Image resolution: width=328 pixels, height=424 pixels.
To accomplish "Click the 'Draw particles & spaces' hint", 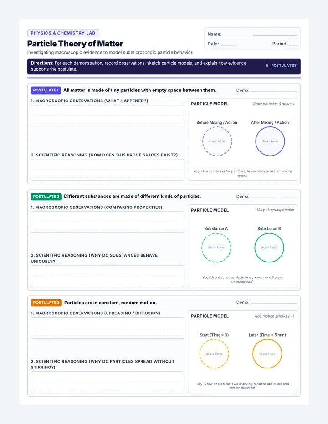I will click(x=273, y=104).
